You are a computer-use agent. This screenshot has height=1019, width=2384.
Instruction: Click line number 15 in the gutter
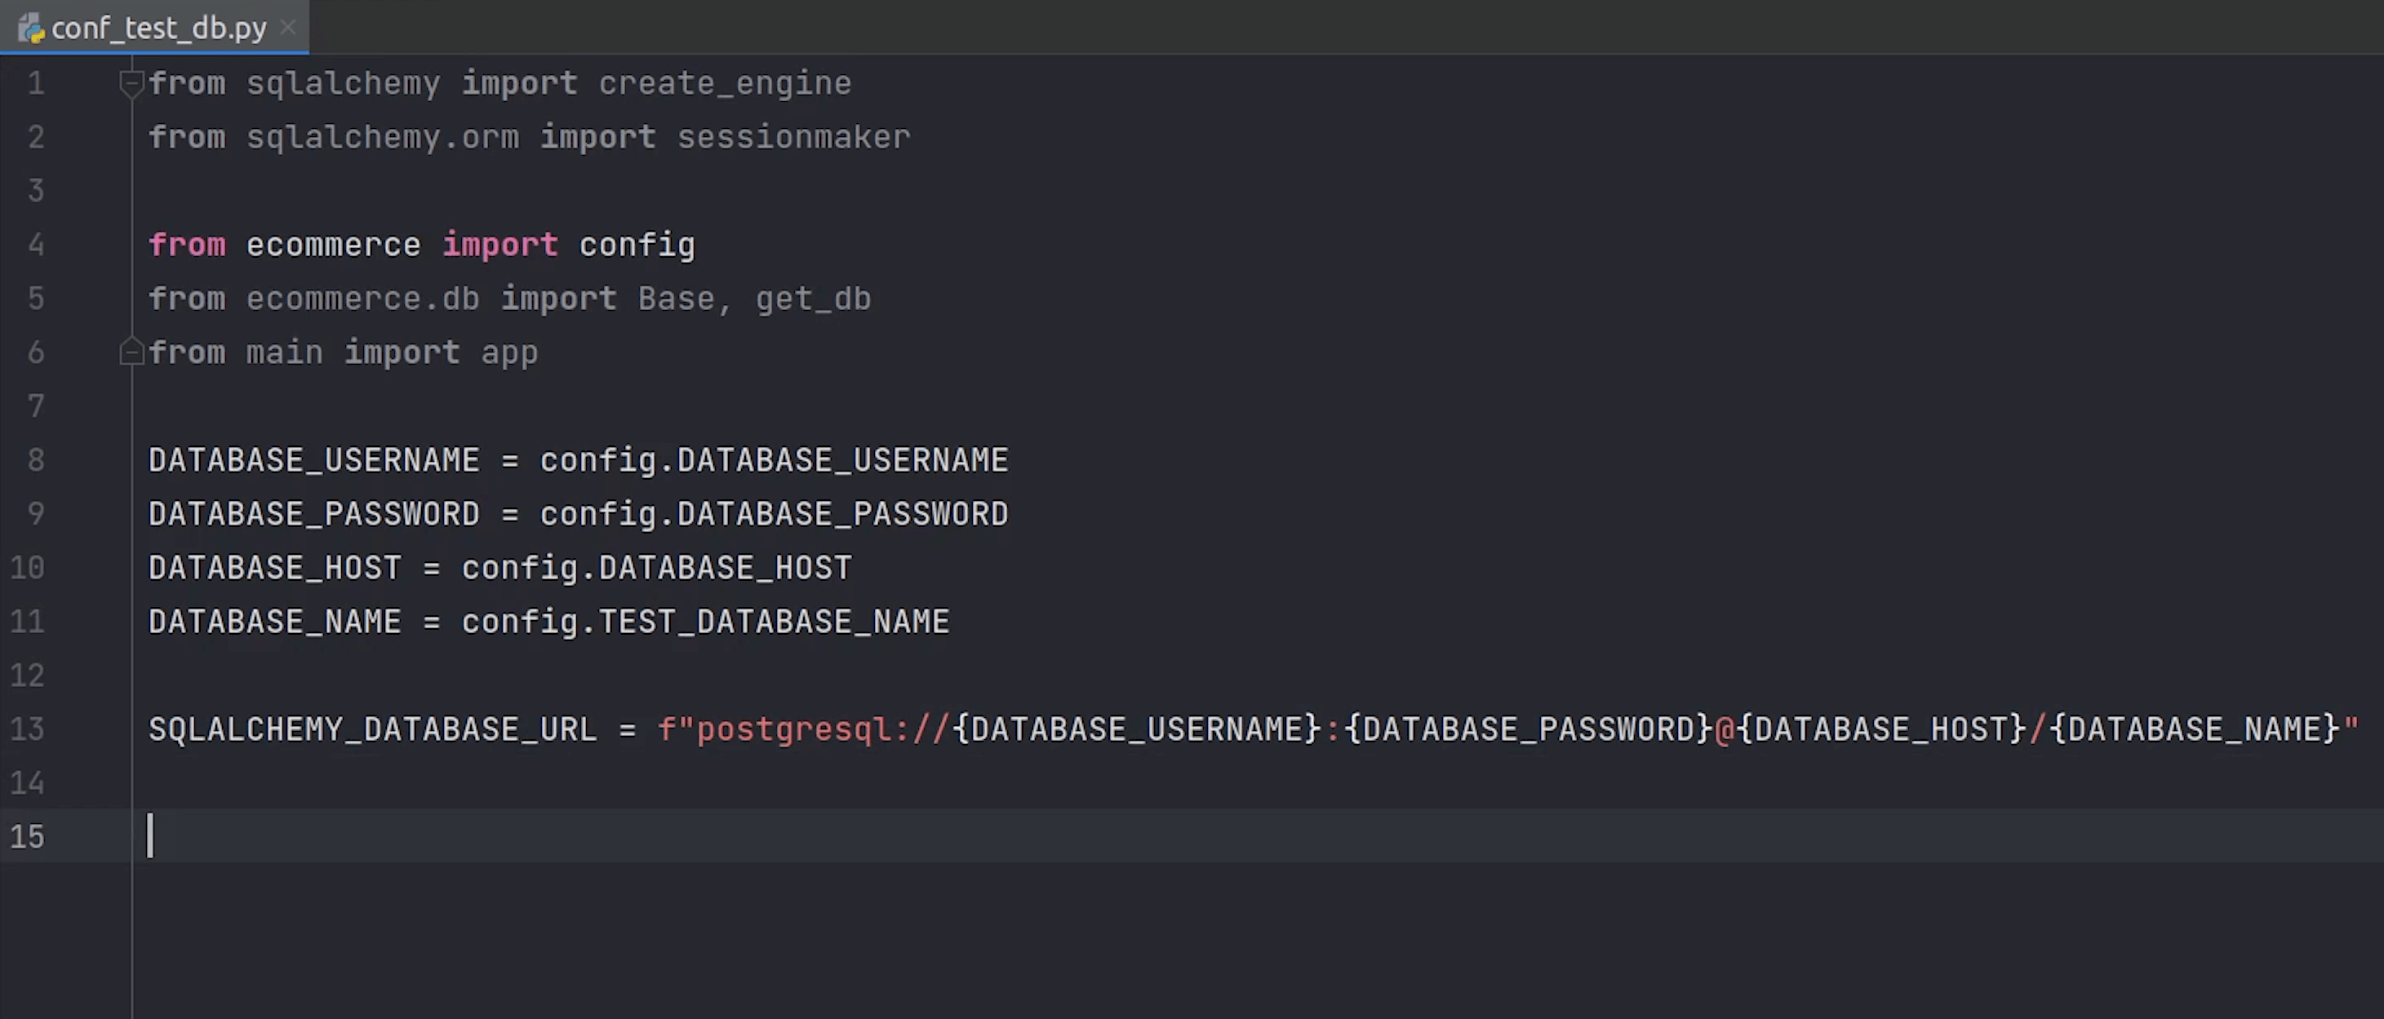[x=27, y=837]
